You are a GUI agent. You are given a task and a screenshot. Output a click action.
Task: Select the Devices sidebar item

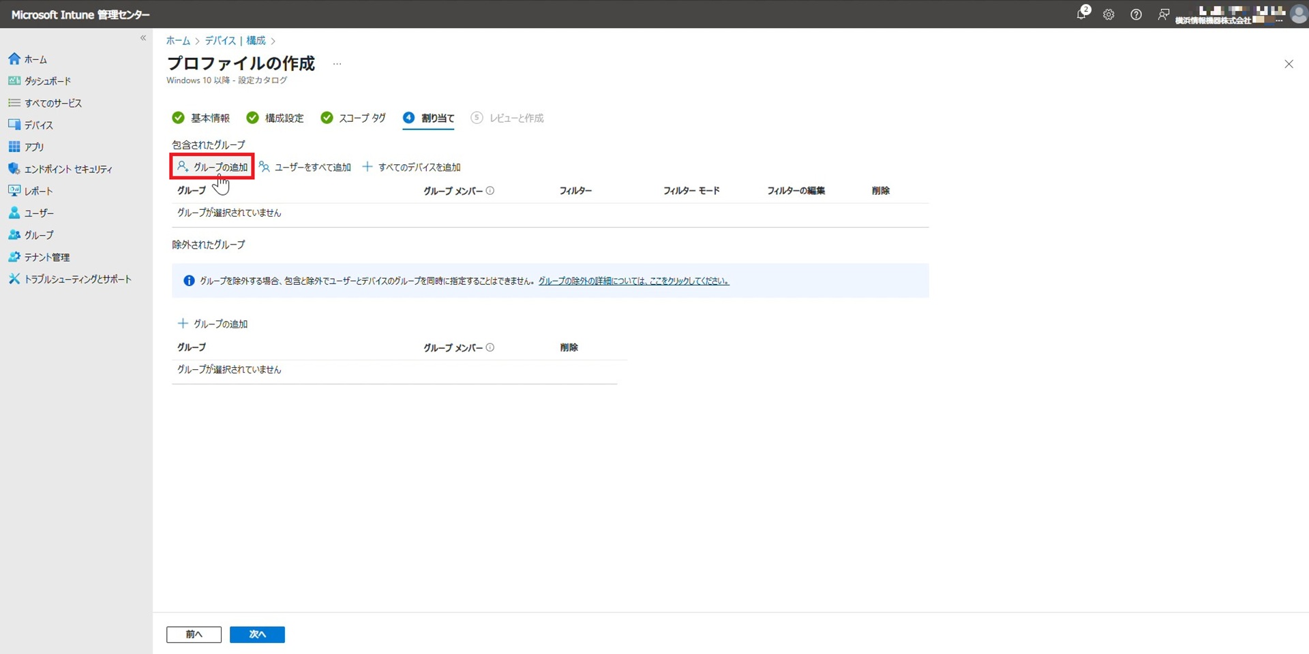pos(39,125)
